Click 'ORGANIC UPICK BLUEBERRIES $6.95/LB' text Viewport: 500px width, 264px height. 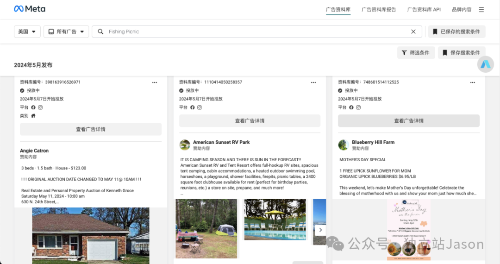coord(378,176)
